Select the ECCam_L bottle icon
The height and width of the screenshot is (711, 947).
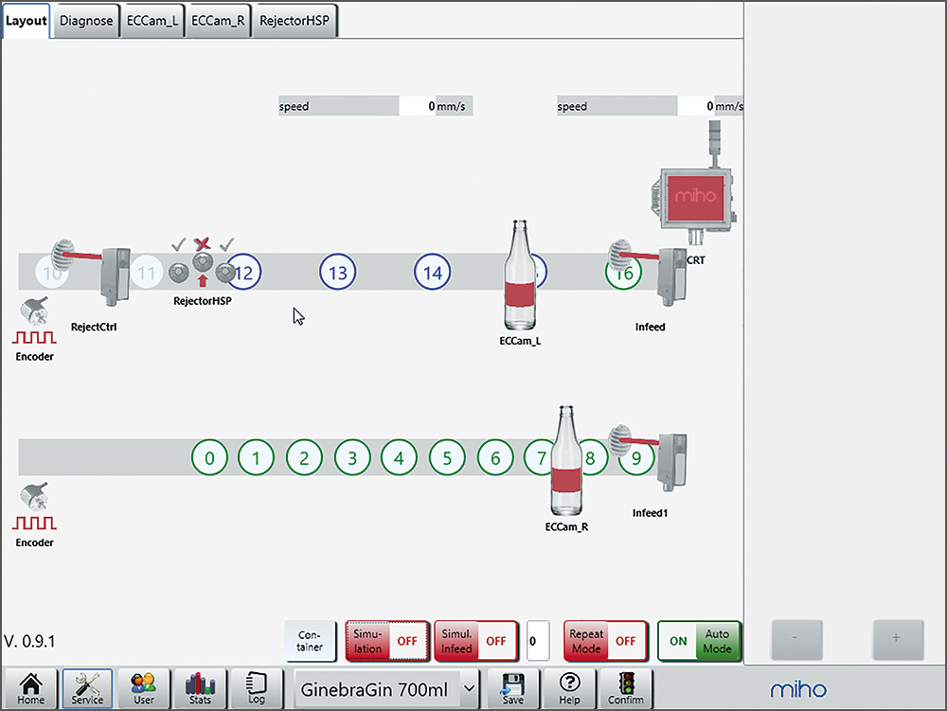click(519, 275)
